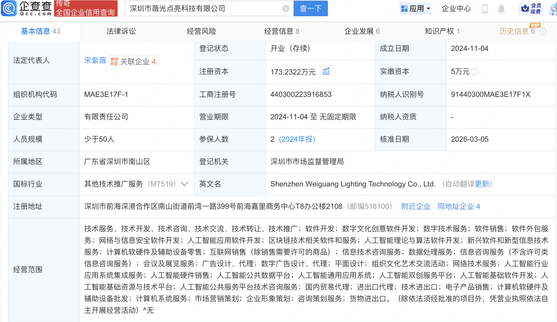
Task: Click the 附近企业 nearby companies link
Action: [x=416, y=206]
